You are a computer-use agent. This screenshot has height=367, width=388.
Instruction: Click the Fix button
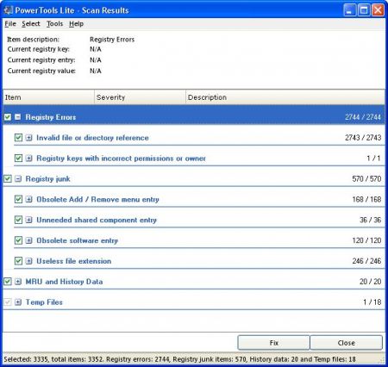coord(273,343)
